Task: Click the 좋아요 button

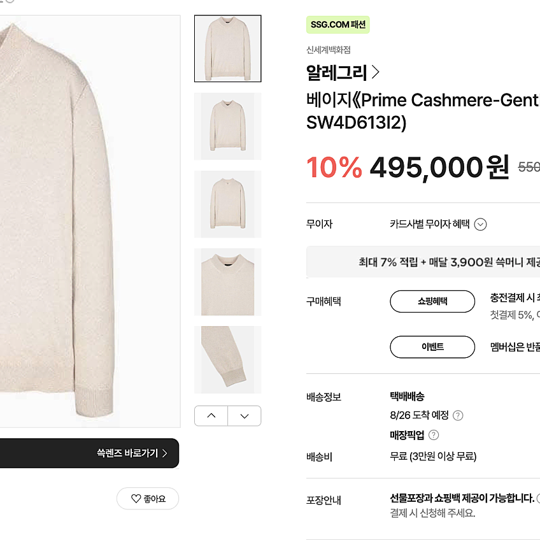Action: 148,499
